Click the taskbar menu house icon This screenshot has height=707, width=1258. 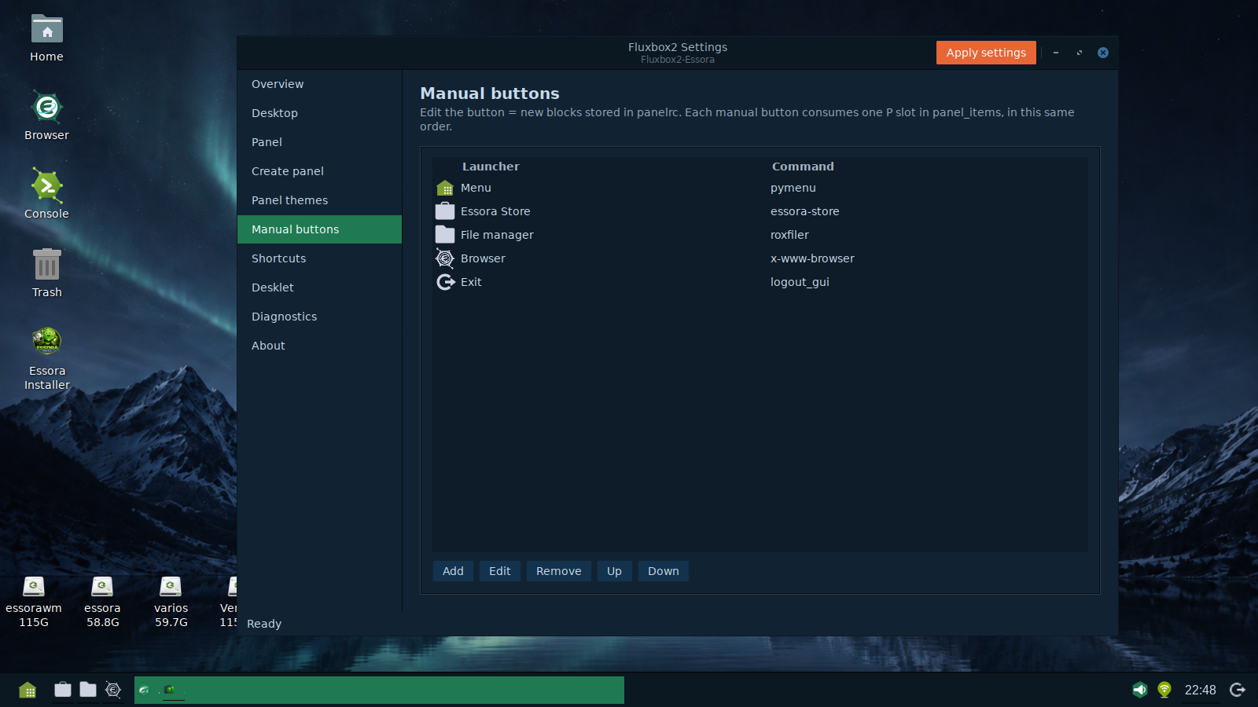[28, 690]
